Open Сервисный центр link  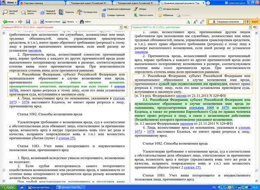click(x=235, y=3)
